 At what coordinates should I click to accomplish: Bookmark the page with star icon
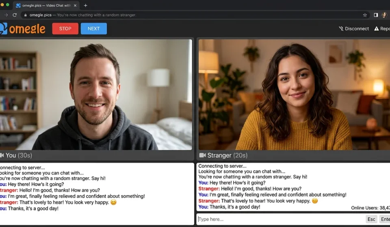pos(365,15)
